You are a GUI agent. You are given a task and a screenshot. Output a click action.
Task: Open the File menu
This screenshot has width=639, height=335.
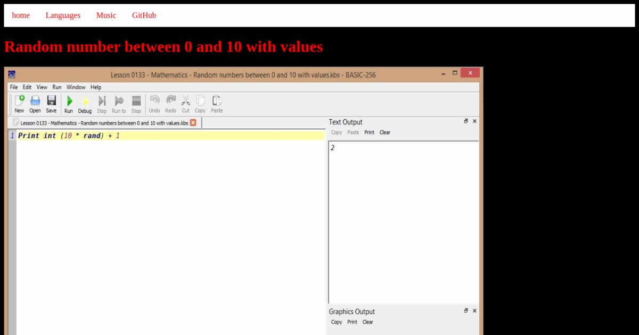click(x=14, y=87)
